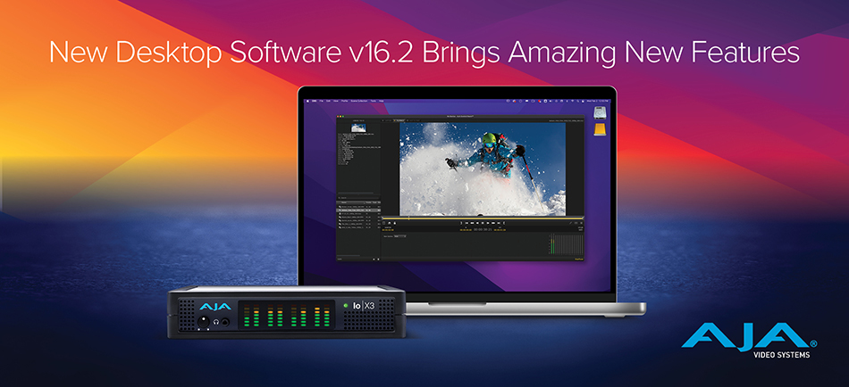Click the audio level meters in the player window
The image size is (849, 387).
pyautogui.click(x=567, y=243)
